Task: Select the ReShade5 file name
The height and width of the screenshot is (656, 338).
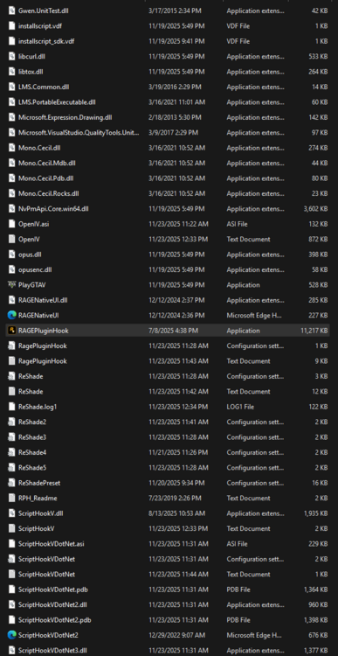Action: click(x=32, y=467)
